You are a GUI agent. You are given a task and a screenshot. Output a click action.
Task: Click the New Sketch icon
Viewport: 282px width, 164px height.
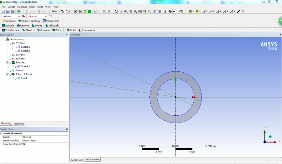(50, 16)
